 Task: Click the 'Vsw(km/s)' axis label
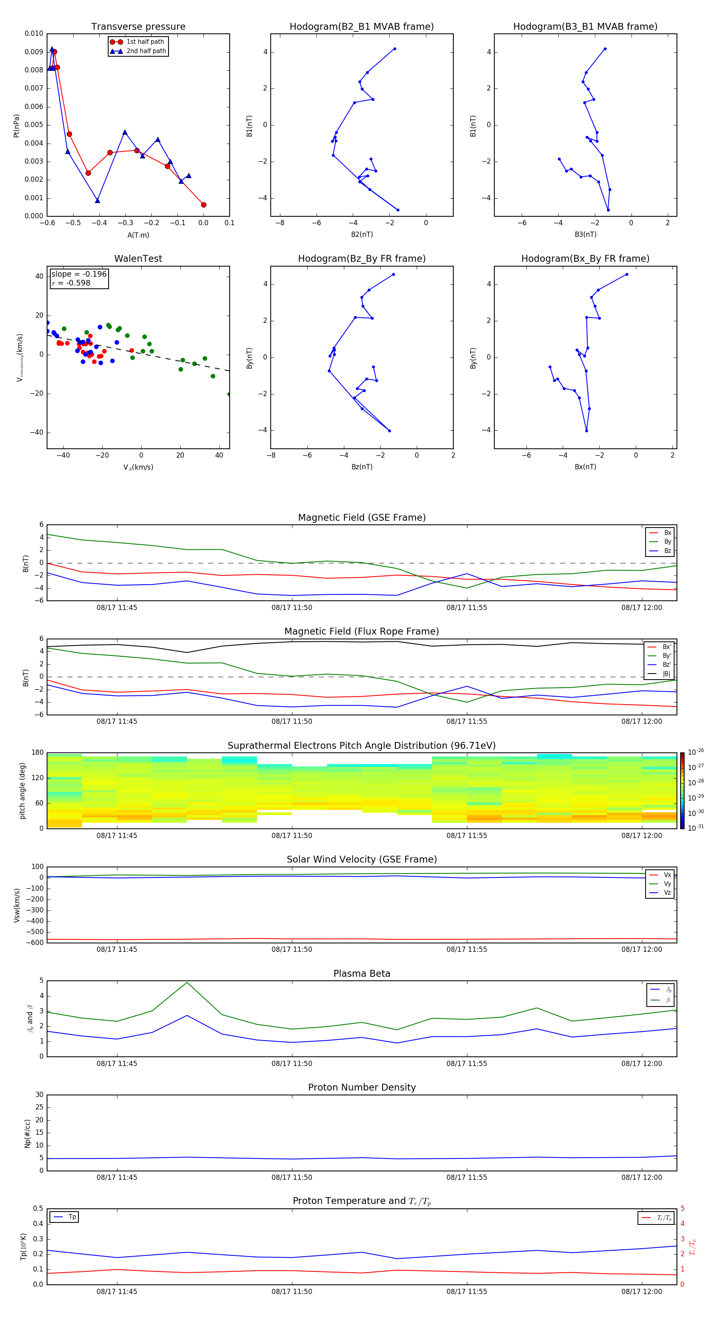(16, 905)
